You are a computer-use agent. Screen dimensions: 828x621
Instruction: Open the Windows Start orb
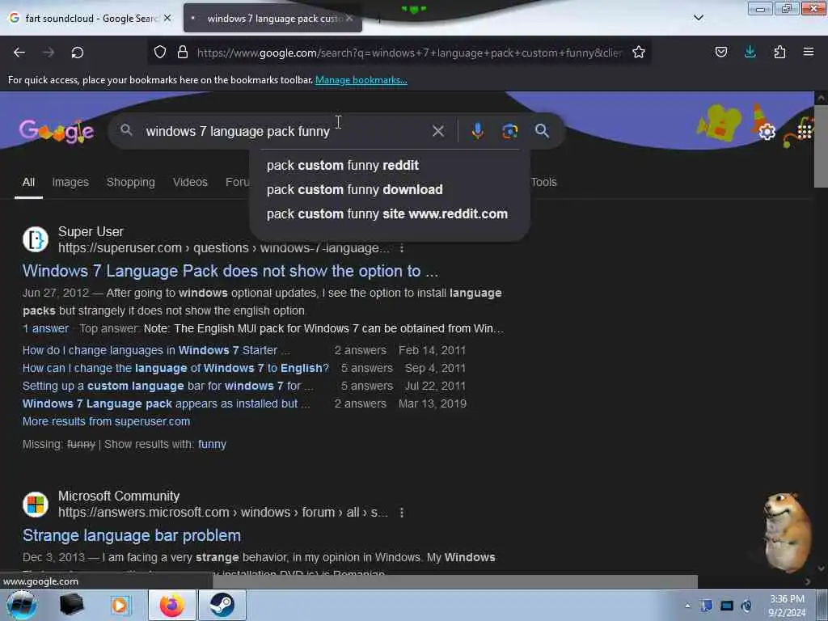(x=22, y=605)
